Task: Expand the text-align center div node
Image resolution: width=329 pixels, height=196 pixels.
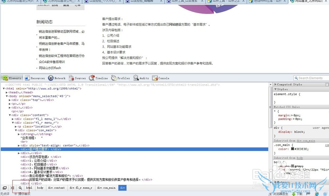Action: (19, 145)
